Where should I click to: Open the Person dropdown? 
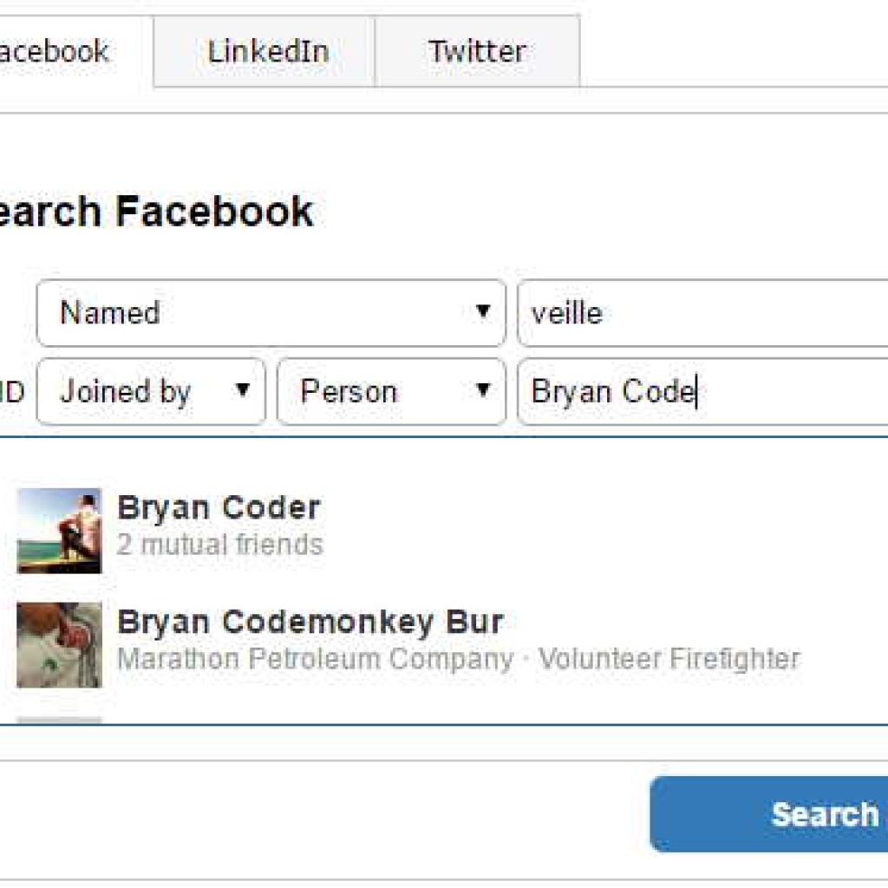(x=391, y=391)
